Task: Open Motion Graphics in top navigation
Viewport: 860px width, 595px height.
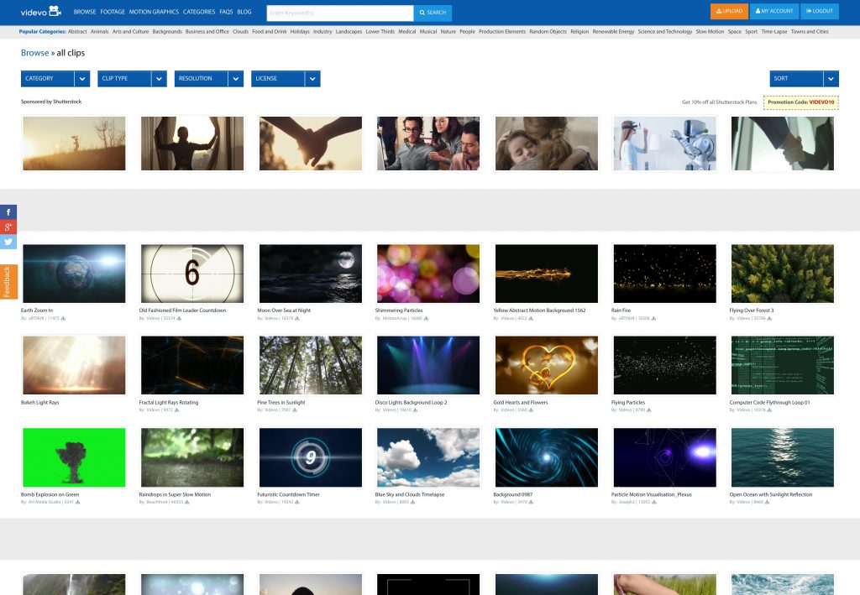Action: point(154,12)
